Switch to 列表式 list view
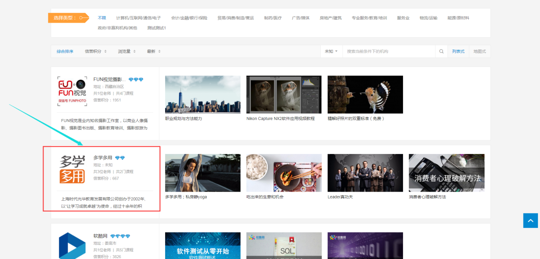This screenshot has height=259, width=540. pyautogui.click(x=458, y=52)
